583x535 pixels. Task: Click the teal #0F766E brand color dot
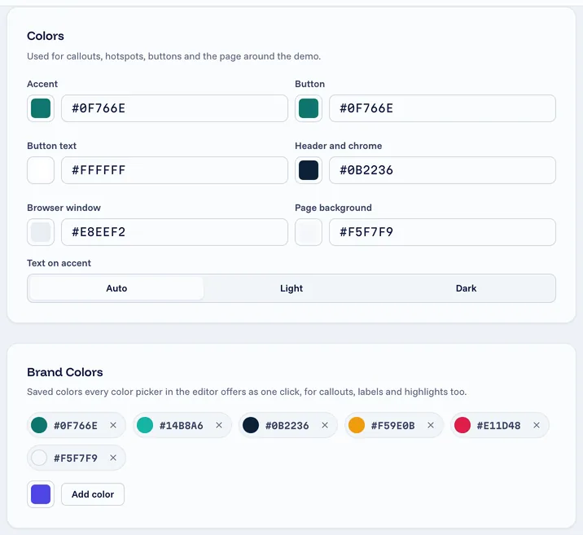click(39, 425)
